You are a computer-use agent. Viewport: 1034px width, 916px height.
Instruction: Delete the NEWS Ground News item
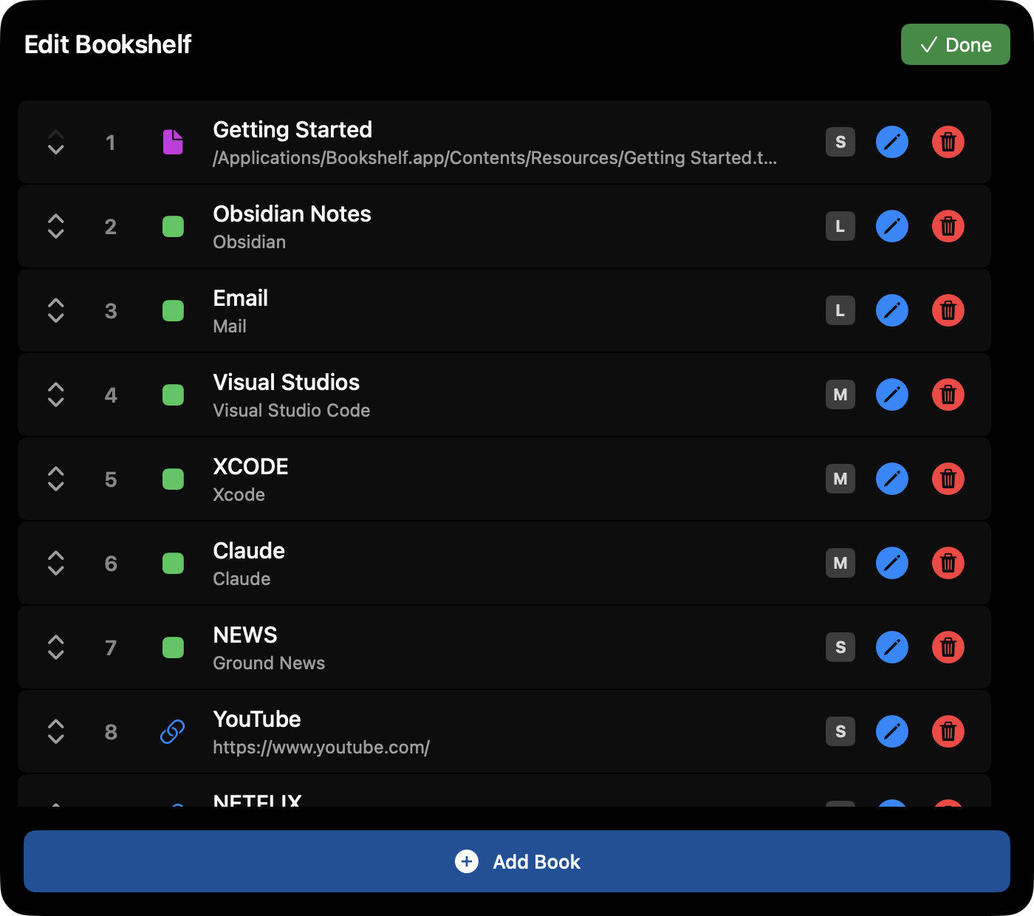pyautogui.click(x=948, y=647)
